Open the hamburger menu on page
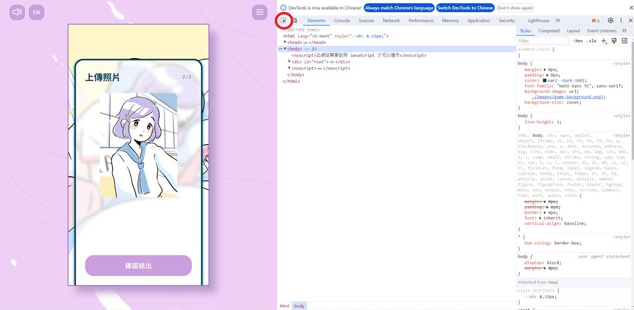Viewport: 634px width, 310px height. pyautogui.click(x=259, y=12)
